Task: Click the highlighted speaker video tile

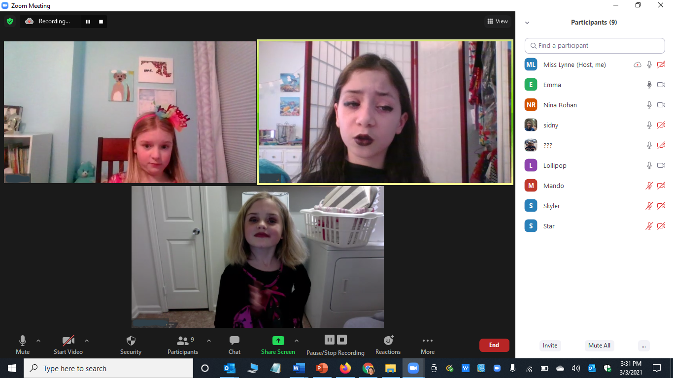Action: [x=385, y=112]
